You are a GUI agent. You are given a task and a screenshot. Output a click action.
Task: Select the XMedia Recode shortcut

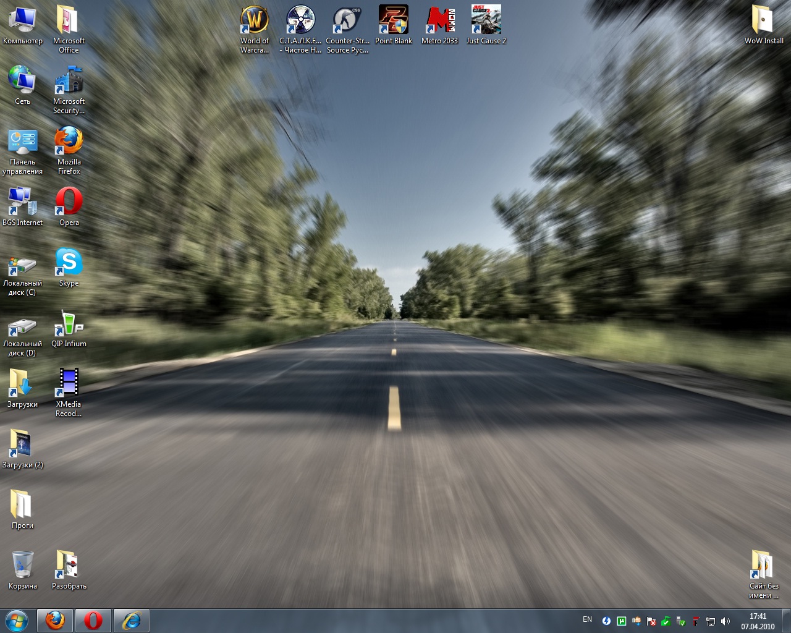pos(69,383)
